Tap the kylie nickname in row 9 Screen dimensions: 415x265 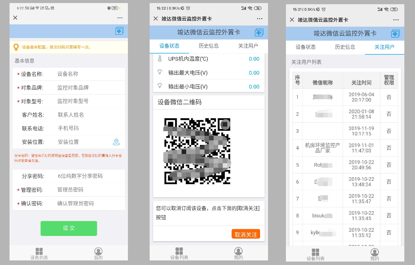click(x=323, y=233)
